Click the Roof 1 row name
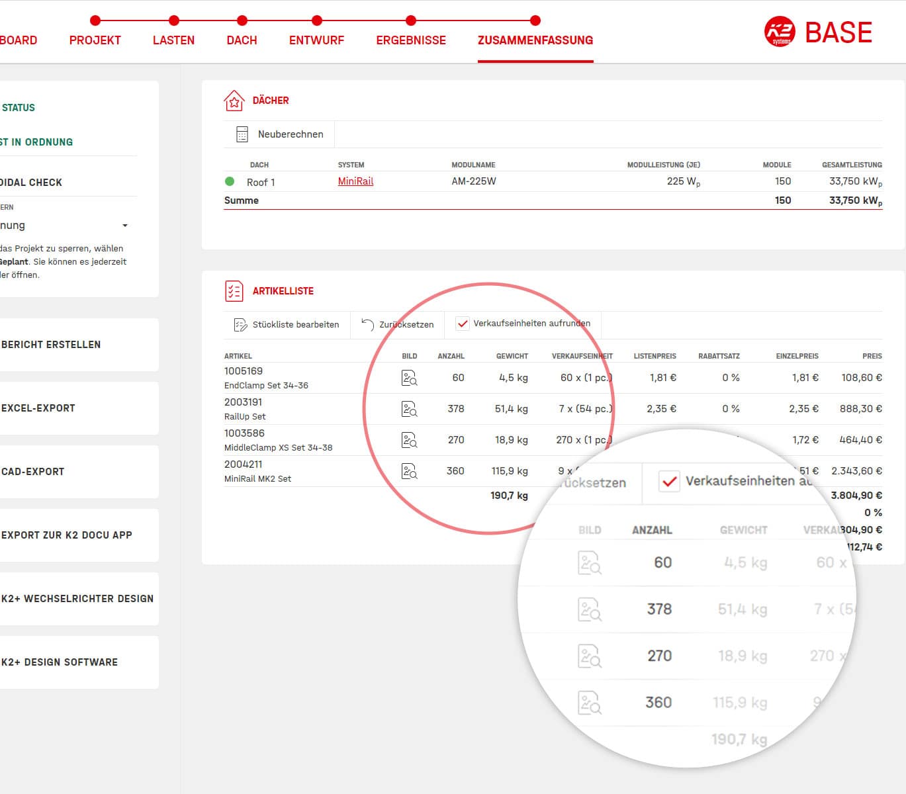Viewport: 906px width, 794px height. click(x=261, y=183)
